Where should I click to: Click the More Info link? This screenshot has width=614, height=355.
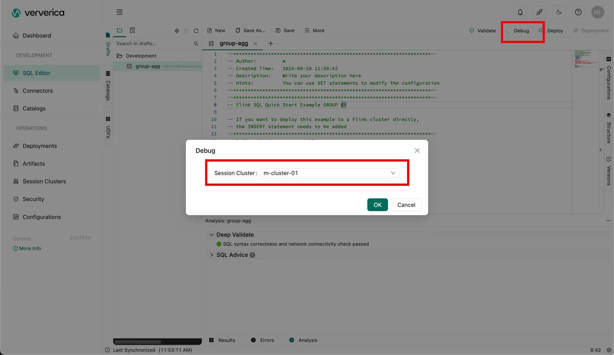point(27,248)
